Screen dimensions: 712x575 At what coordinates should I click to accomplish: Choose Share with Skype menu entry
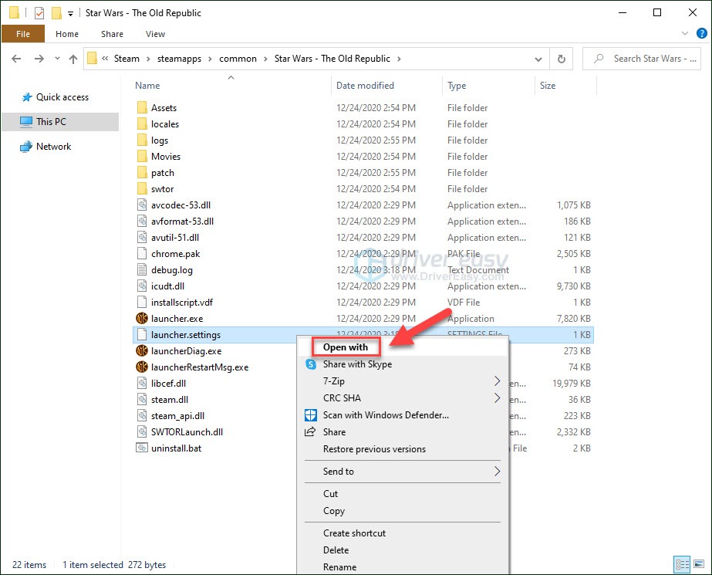[x=357, y=364]
